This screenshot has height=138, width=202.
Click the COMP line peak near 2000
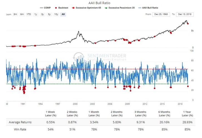78,31
